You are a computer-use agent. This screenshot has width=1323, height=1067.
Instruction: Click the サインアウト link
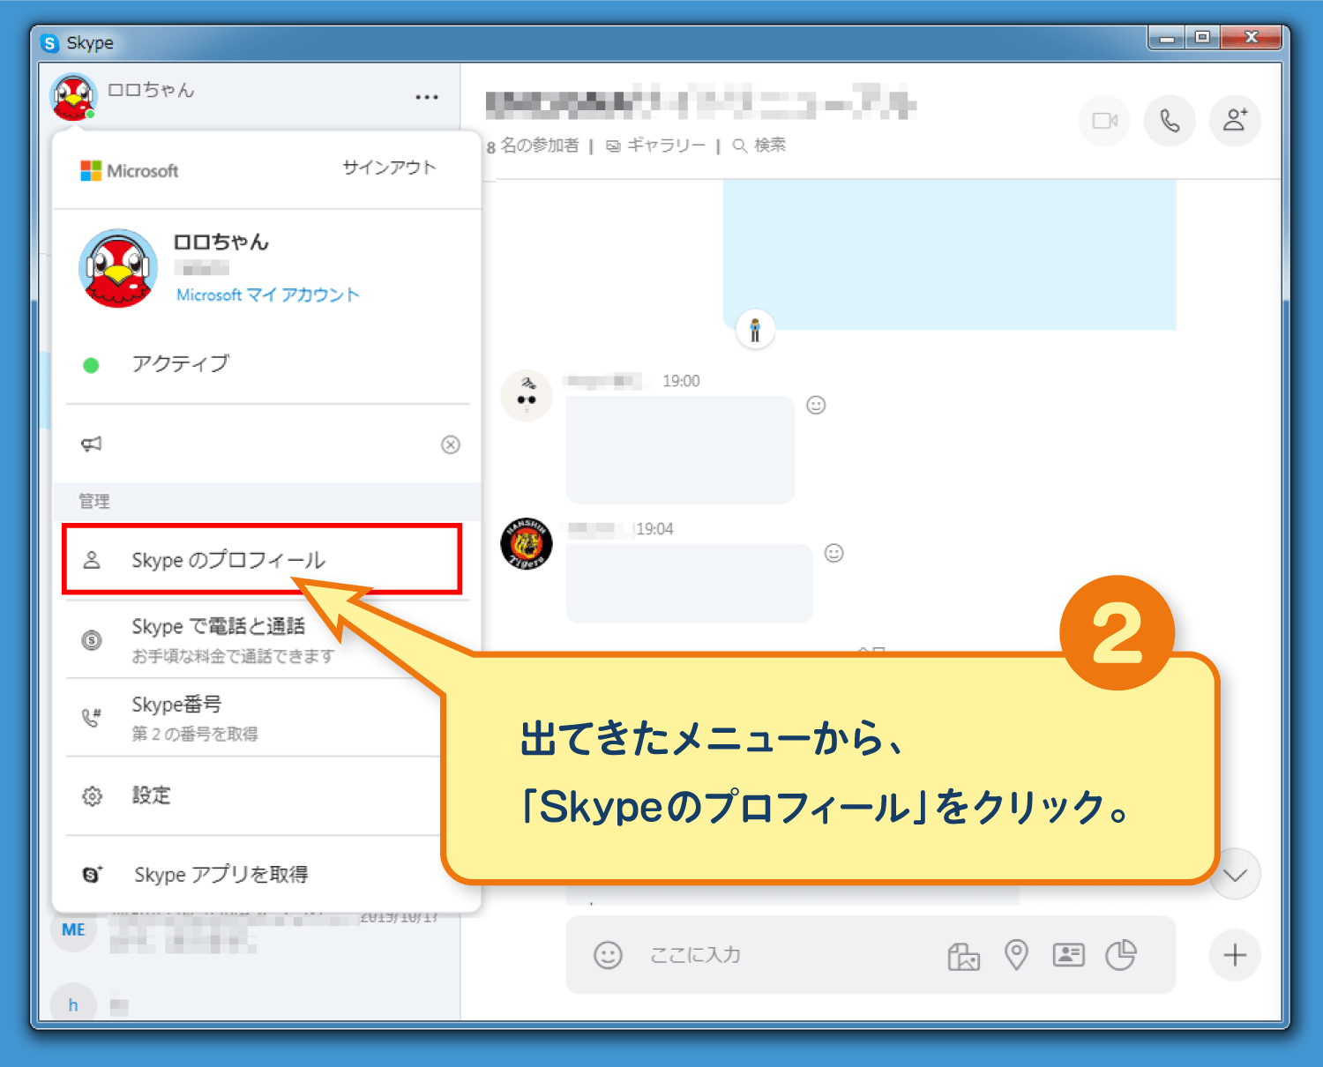(x=389, y=168)
